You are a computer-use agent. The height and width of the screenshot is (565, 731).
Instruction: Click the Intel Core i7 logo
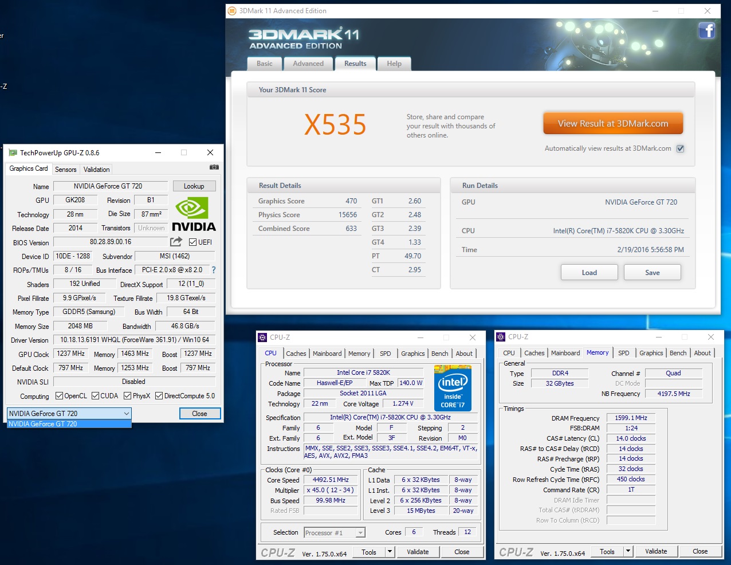coord(453,389)
